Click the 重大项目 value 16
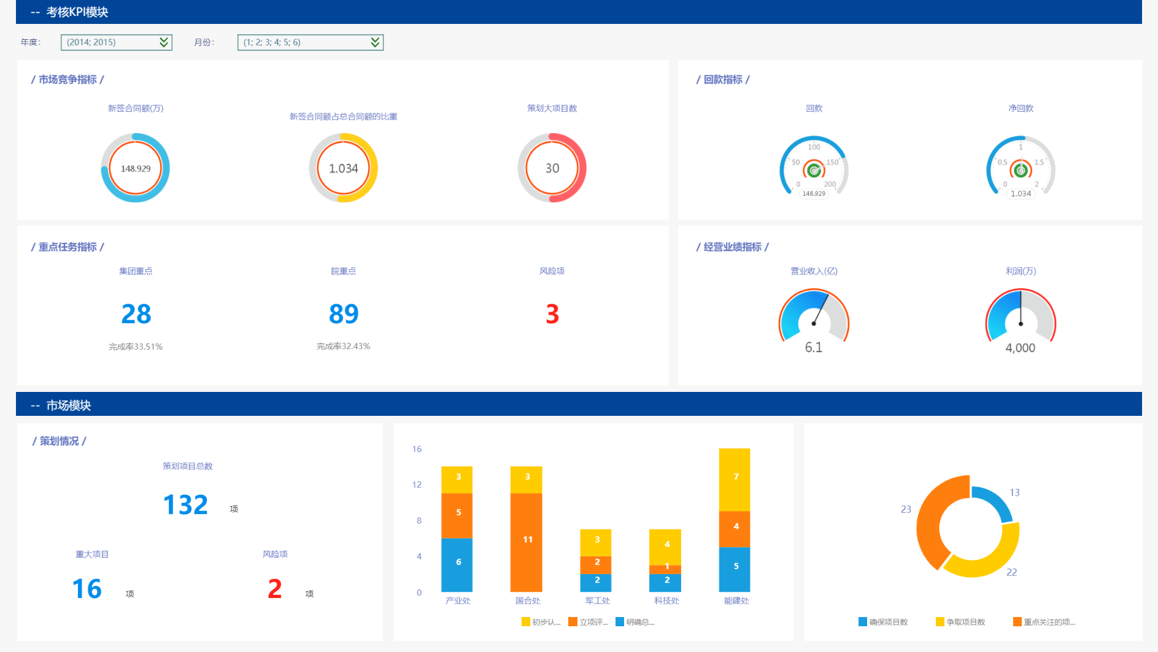The width and height of the screenshot is (1158, 652). 87,589
